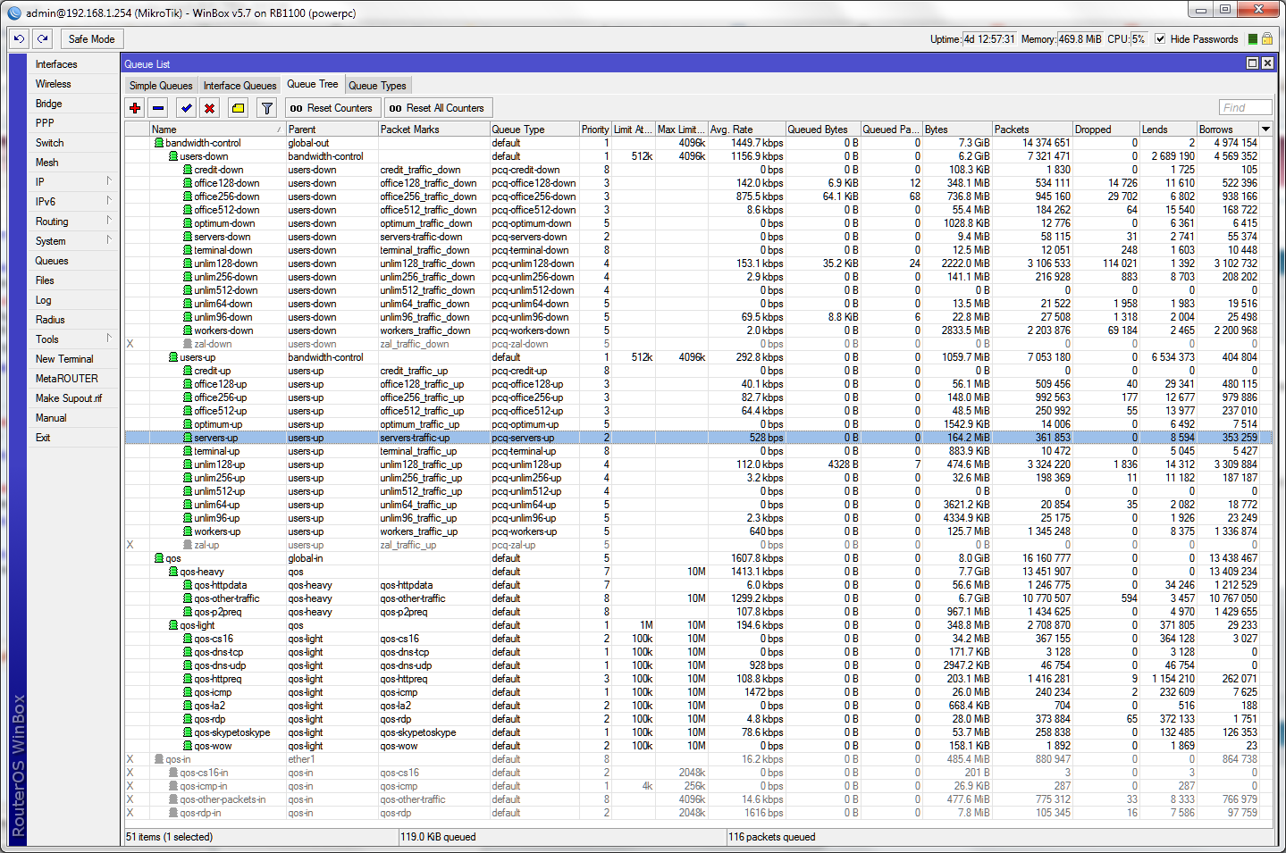Click the Redo arrow in top toolbar
The image size is (1286, 853).
tap(42, 38)
